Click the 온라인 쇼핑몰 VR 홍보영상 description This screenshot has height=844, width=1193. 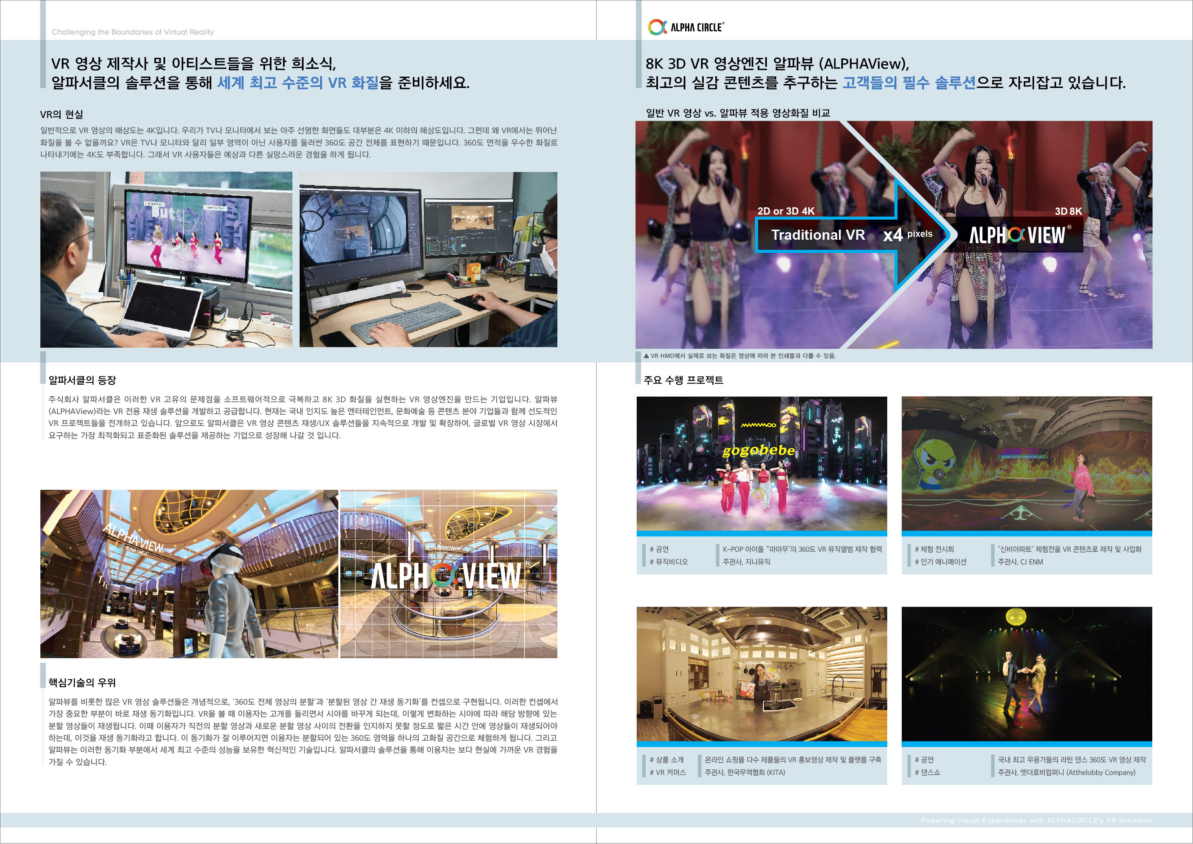point(793,759)
